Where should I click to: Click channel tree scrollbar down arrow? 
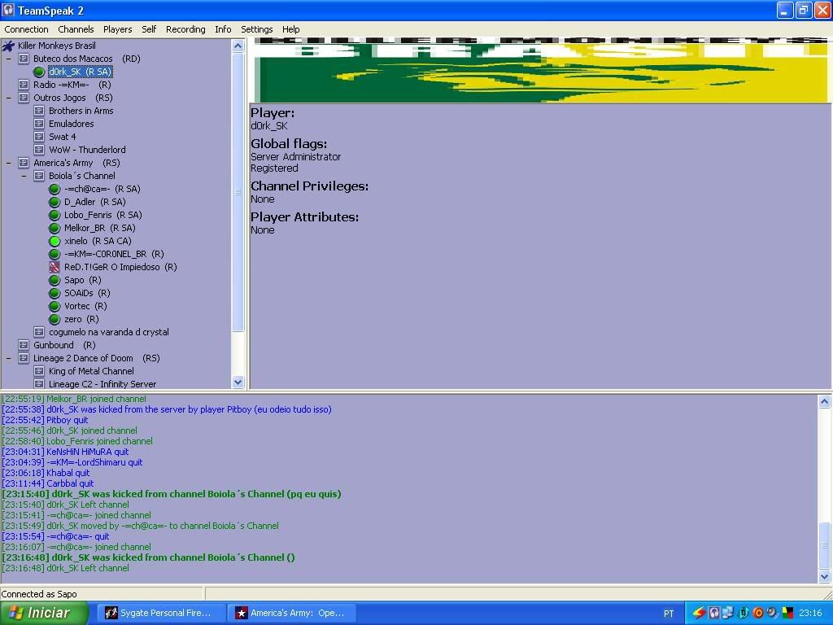[x=238, y=382]
